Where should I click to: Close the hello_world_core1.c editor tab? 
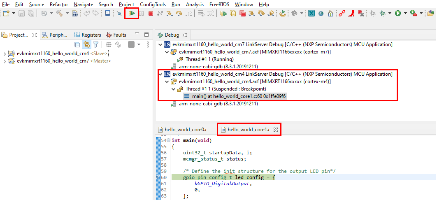pos(276,130)
